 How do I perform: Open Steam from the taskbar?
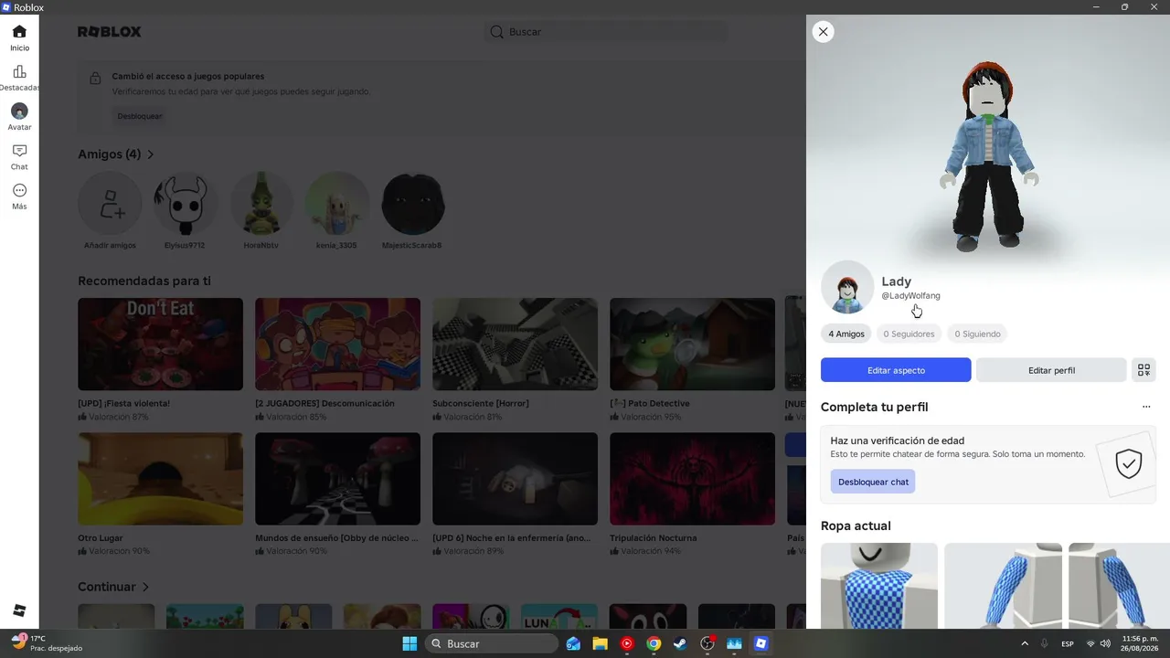point(680,643)
